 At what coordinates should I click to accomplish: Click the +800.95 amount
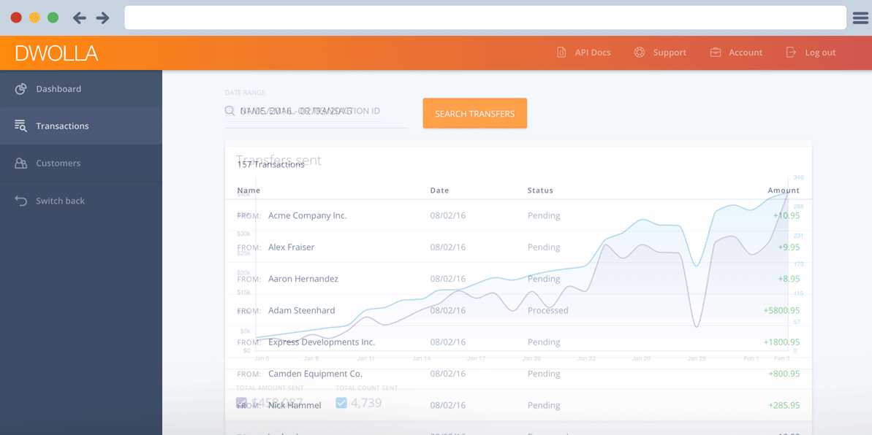tap(784, 374)
